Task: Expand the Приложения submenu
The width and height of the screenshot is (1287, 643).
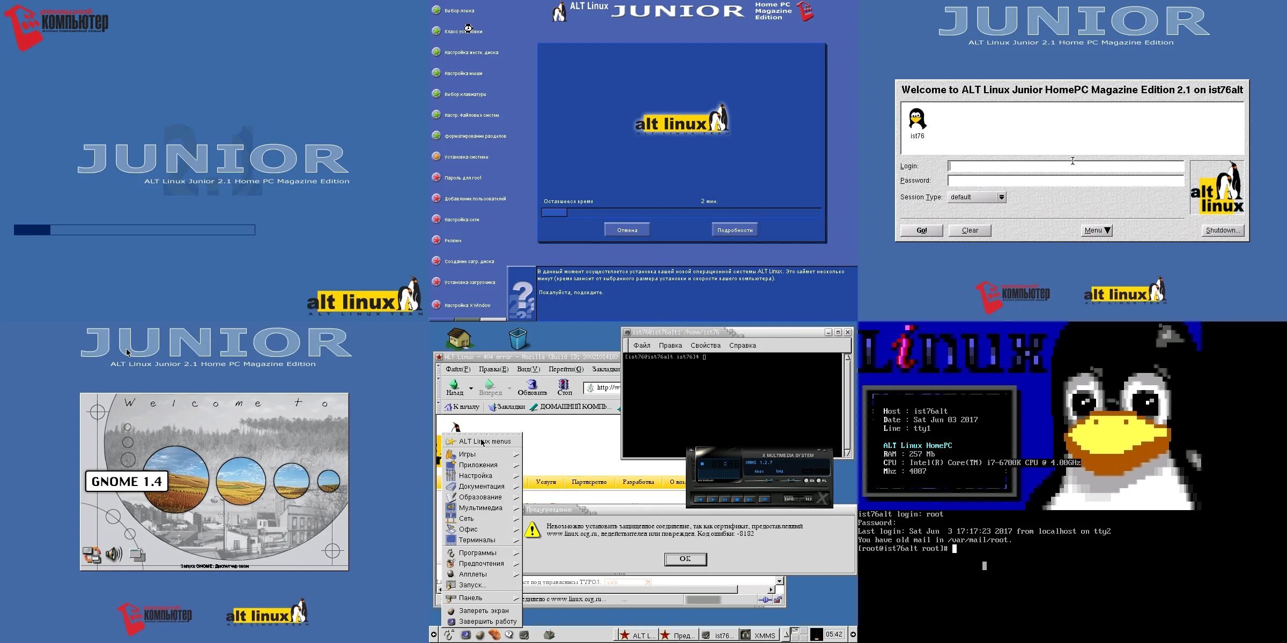Action: [482, 465]
